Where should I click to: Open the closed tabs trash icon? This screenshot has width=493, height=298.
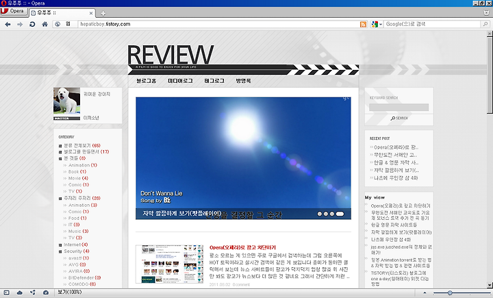click(x=486, y=12)
